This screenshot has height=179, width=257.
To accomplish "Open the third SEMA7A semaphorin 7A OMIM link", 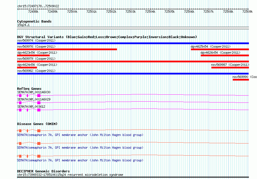I will [x=80, y=160].
